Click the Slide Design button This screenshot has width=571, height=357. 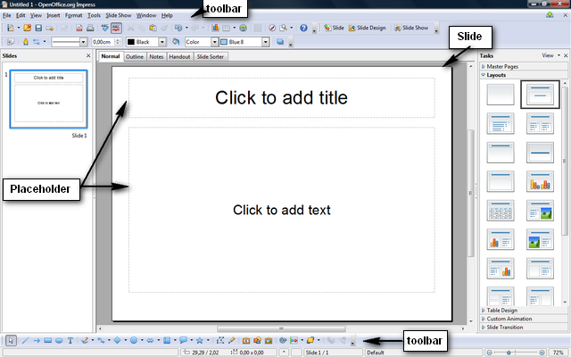point(367,28)
